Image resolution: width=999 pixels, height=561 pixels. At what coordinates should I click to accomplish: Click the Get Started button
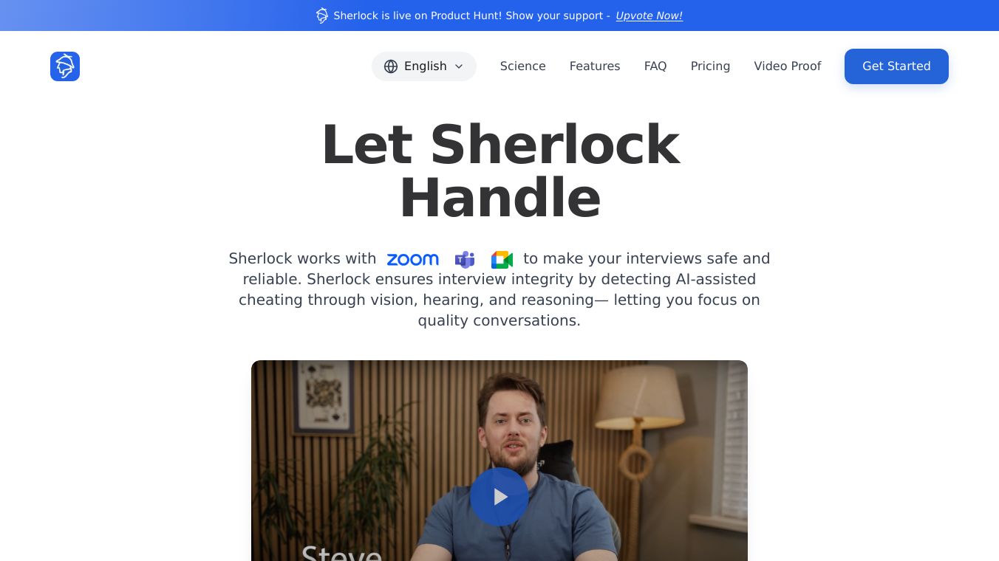click(x=896, y=66)
